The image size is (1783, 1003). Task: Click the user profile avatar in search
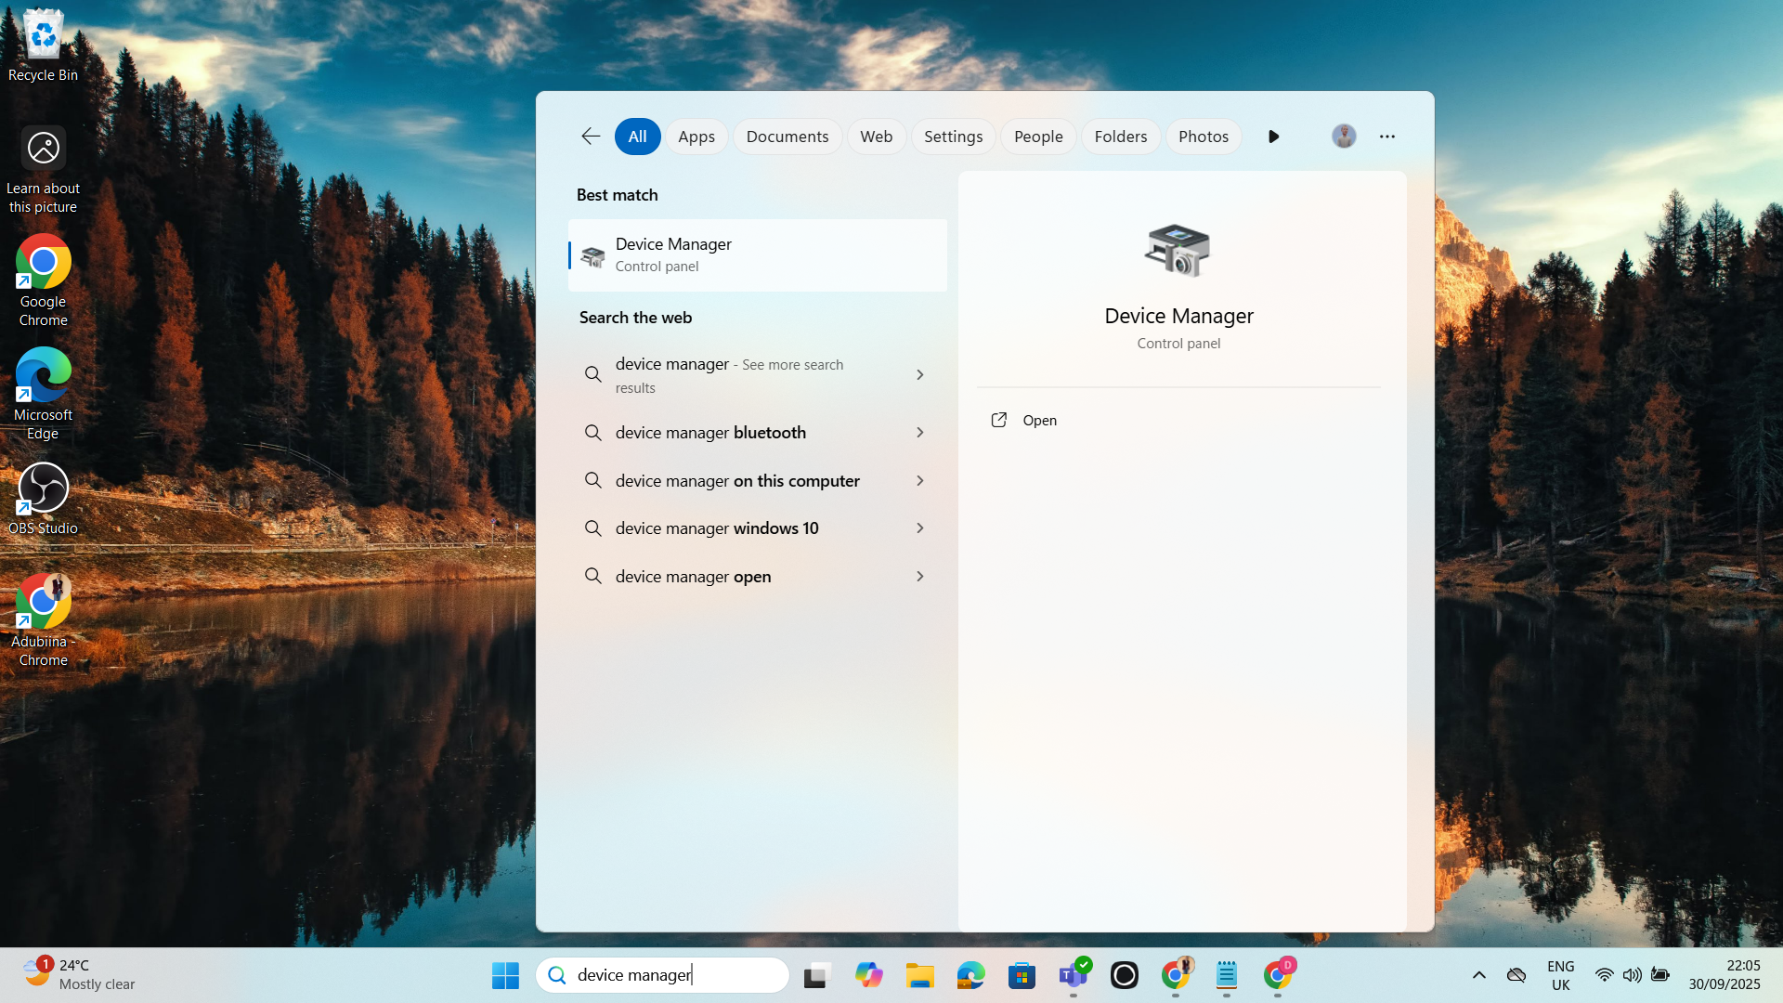(x=1343, y=137)
